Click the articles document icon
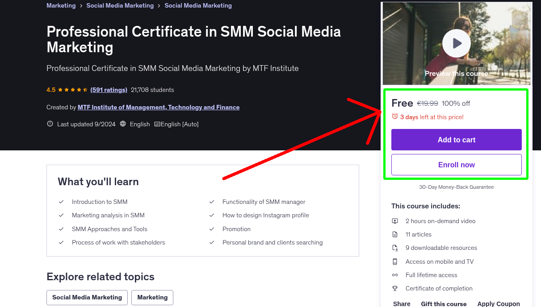Screen dimensions: 541x307 point(395,234)
